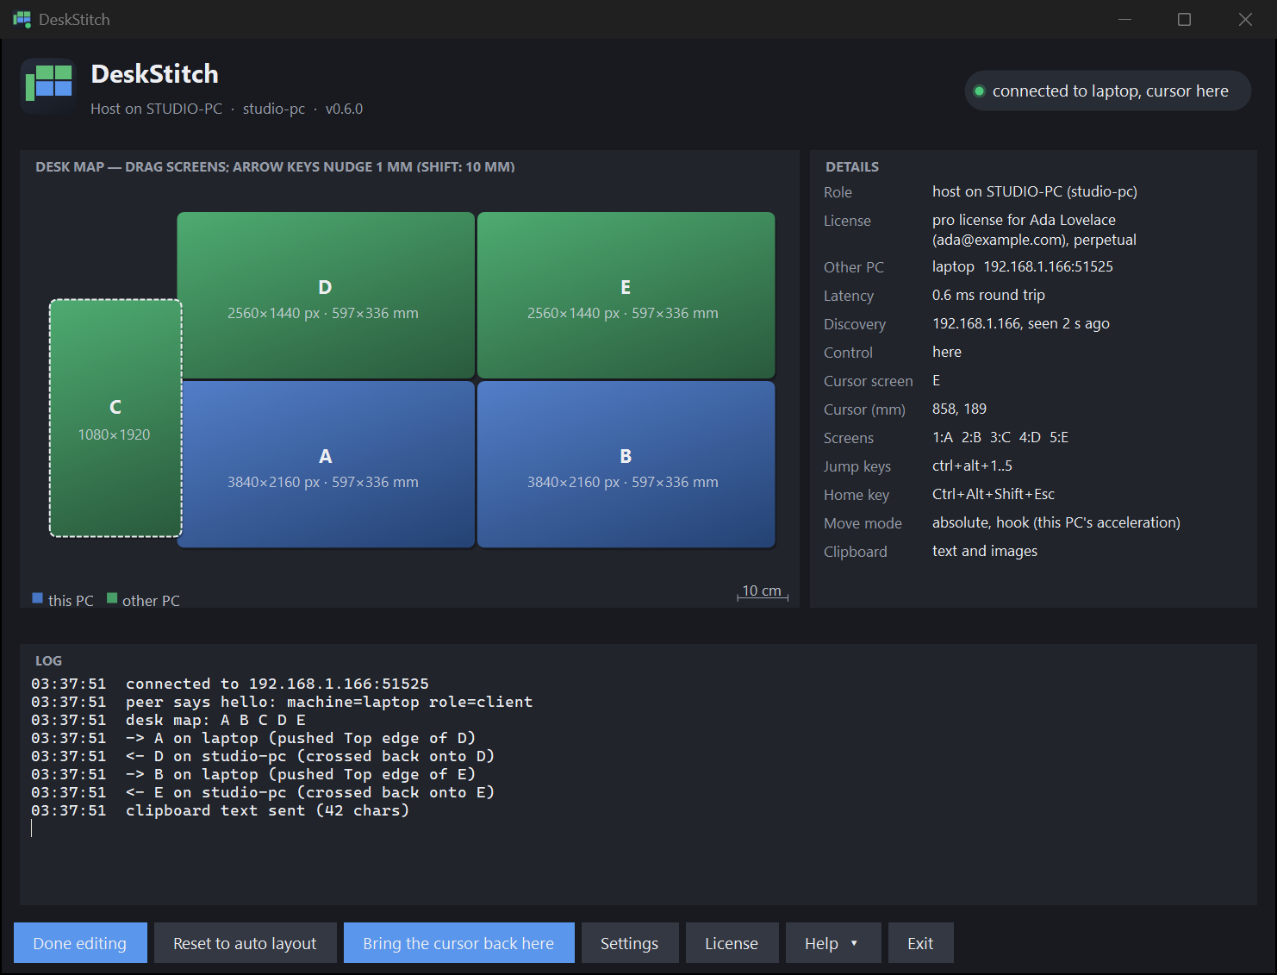Click the log line 'desk map: A B C D E'
1277x975 pixels.
click(215, 720)
